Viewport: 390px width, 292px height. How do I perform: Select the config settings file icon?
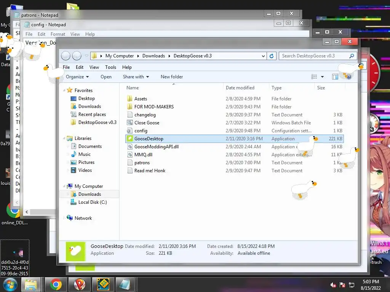[x=129, y=131]
